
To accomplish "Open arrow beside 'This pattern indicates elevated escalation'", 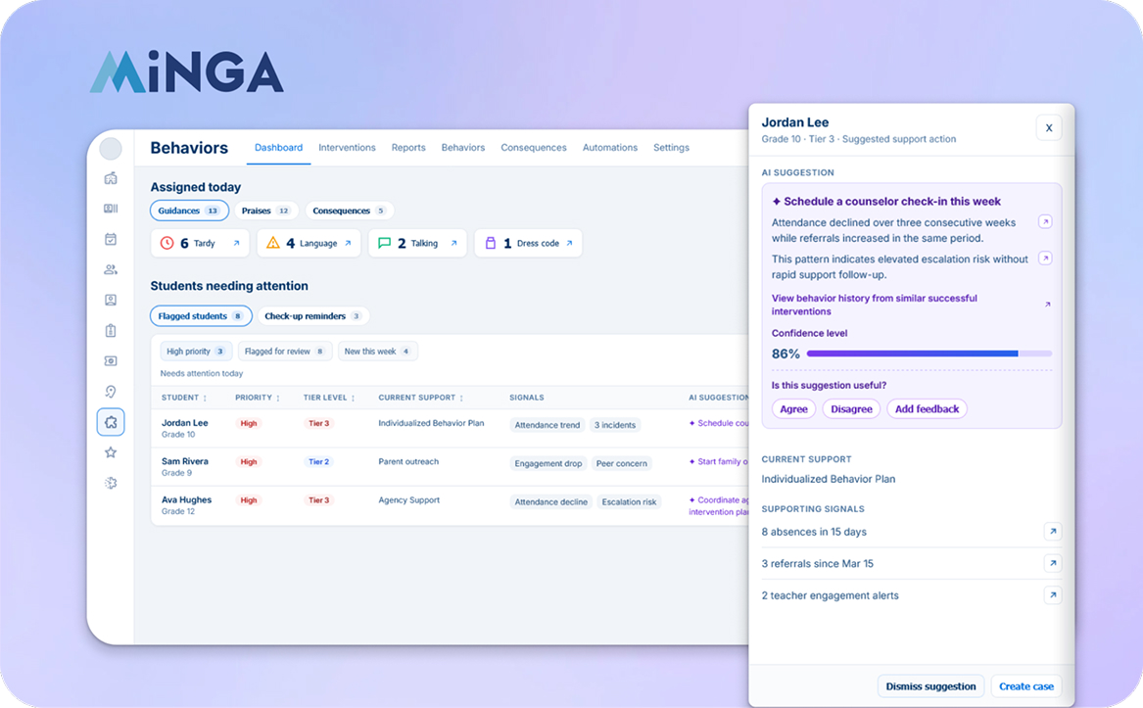I will (x=1045, y=259).
